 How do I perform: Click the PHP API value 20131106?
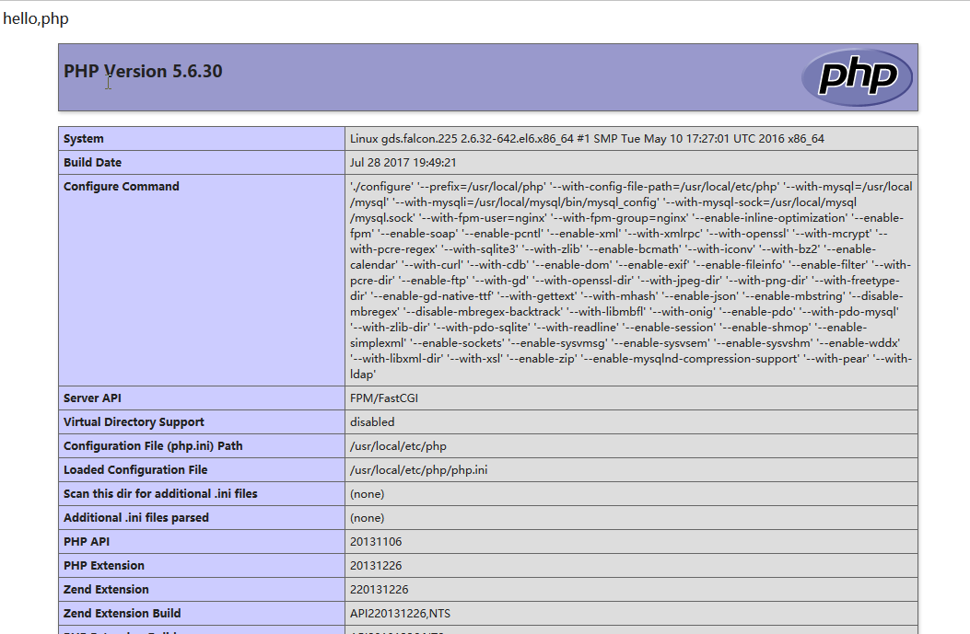[x=376, y=542]
